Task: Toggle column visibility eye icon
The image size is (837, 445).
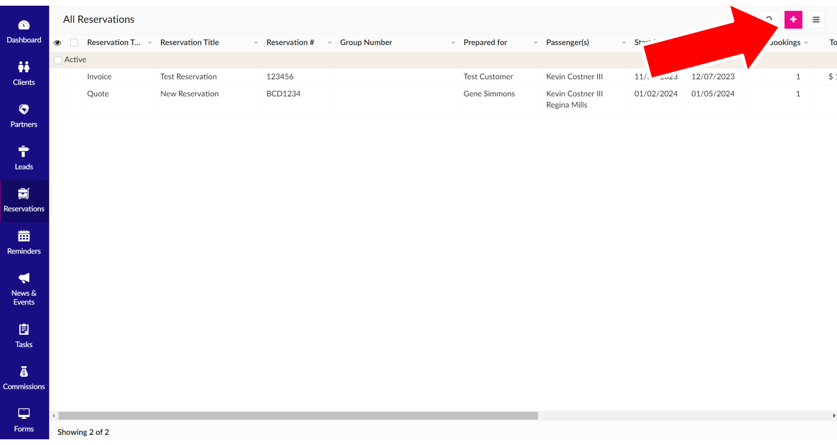Action: click(x=57, y=43)
